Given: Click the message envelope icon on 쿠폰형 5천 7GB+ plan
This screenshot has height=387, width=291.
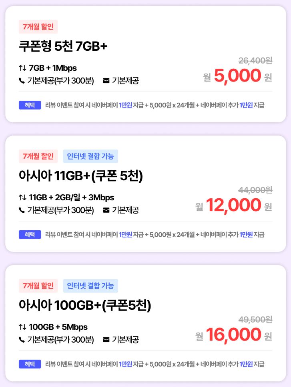Looking at the screenshot, I should click(x=106, y=81).
